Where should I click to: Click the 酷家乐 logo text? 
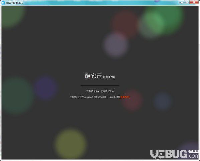93,76
